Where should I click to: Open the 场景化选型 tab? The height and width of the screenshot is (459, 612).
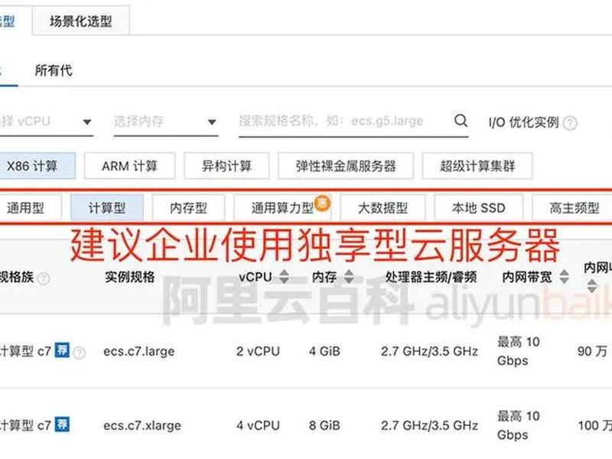(x=81, y=21)
